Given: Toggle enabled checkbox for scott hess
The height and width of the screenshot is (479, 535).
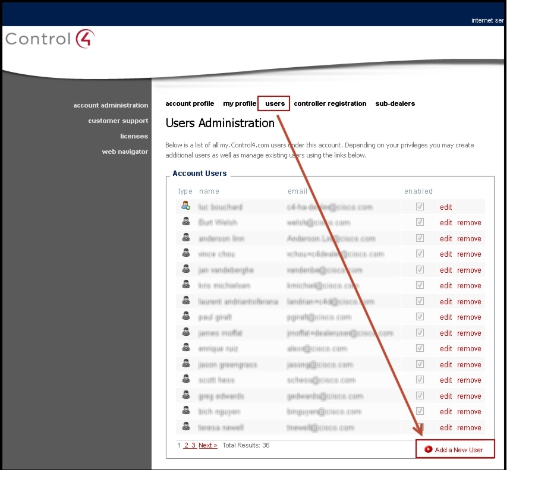Looking at the screenshot, I should [x=420, y=379].
